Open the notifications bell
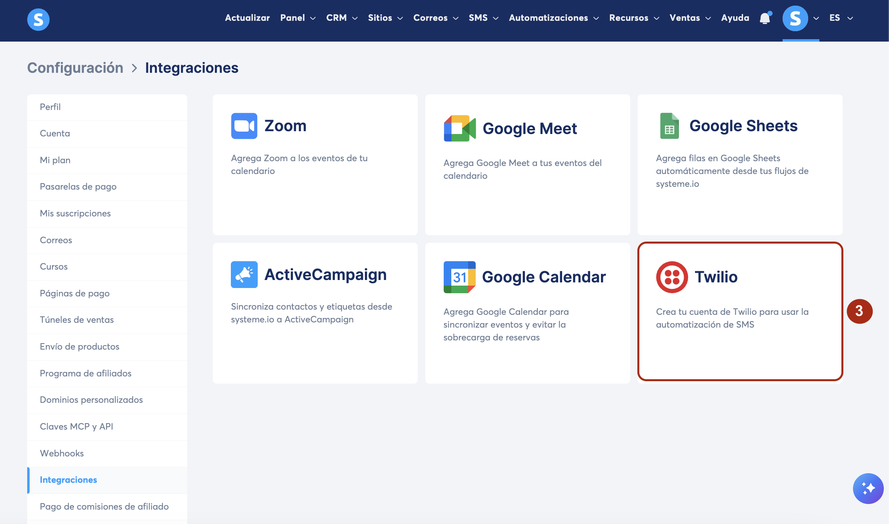Viewport: 889px width, 524px height. click(x=765, y=18)
